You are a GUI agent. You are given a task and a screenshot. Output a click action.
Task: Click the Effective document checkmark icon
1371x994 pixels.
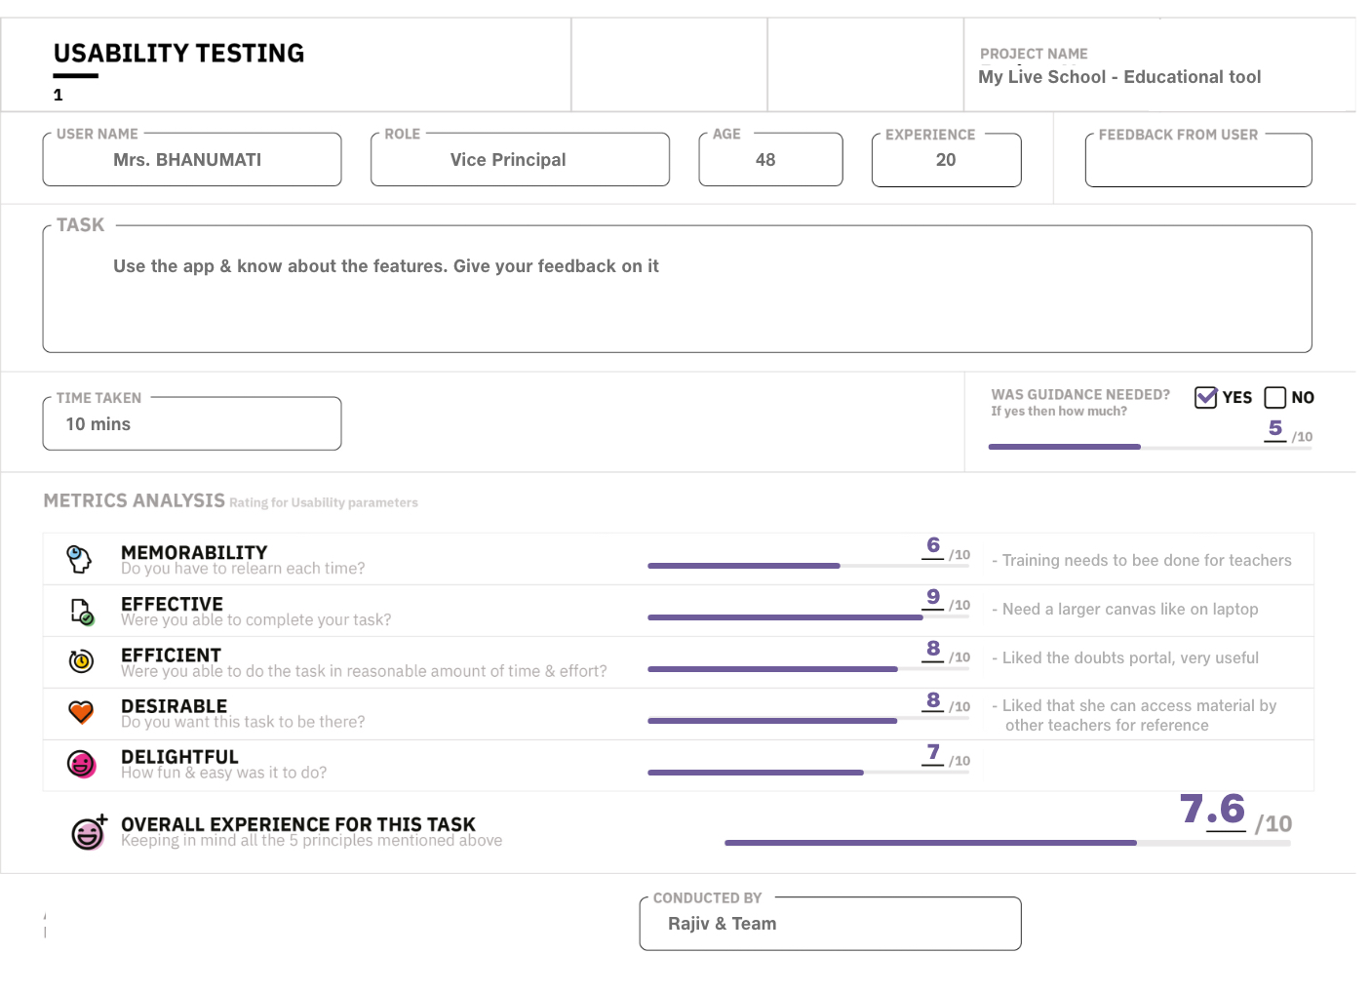click(82, 612)
